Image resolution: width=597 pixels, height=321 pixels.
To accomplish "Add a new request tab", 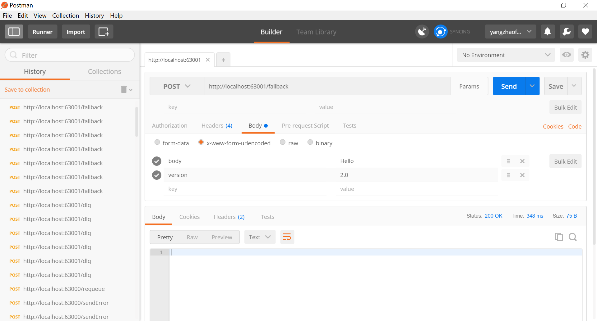I will 223,60.
